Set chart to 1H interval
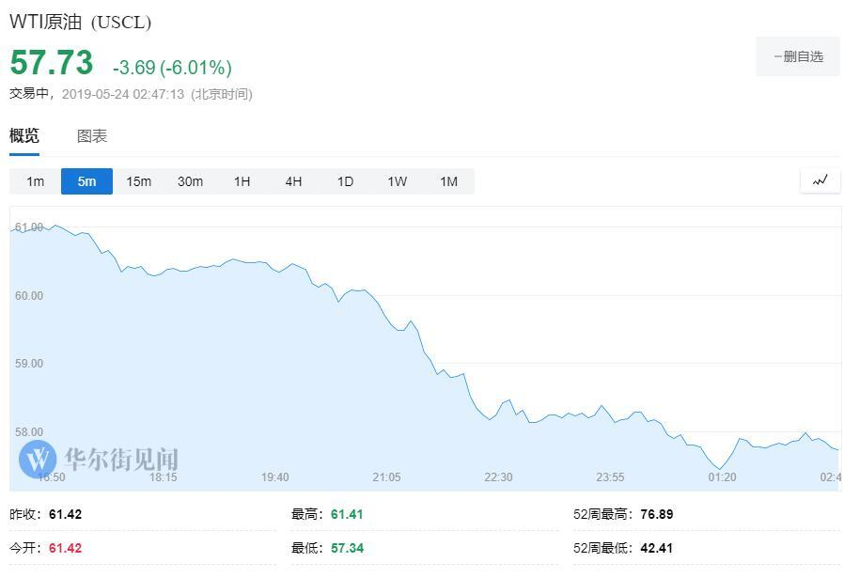The image size is (844, 578). 242,181
